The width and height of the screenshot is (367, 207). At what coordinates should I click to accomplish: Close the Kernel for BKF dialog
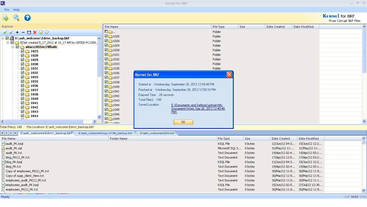click(x=229, y=75)
